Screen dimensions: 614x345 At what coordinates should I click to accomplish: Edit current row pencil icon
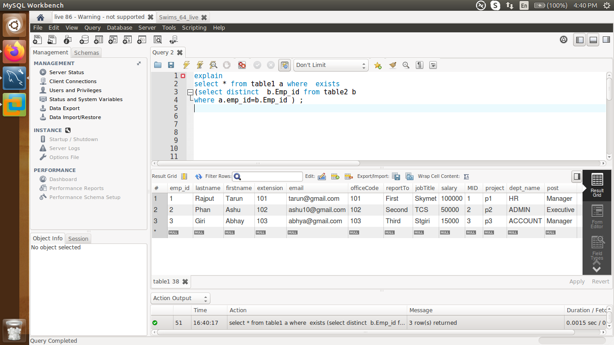[322, 177]
